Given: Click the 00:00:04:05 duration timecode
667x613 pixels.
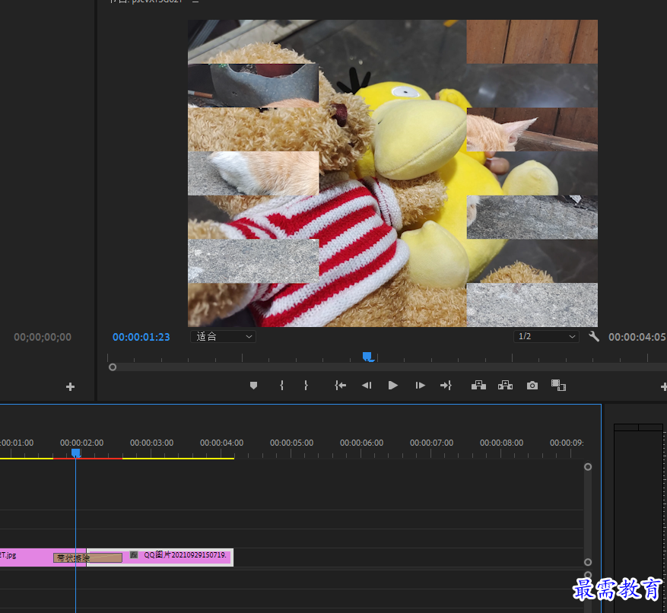Looking at the screenshot, I should pyautogui.click(x=637, y=337).
